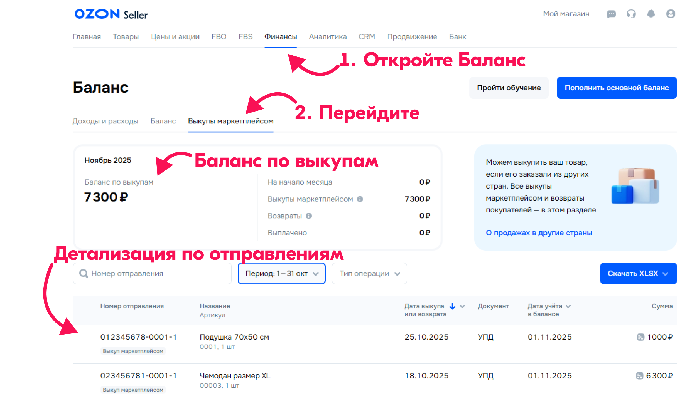Go to Главная menu item
The height and width of the screenshot is (401, 697).
[87, 37]
